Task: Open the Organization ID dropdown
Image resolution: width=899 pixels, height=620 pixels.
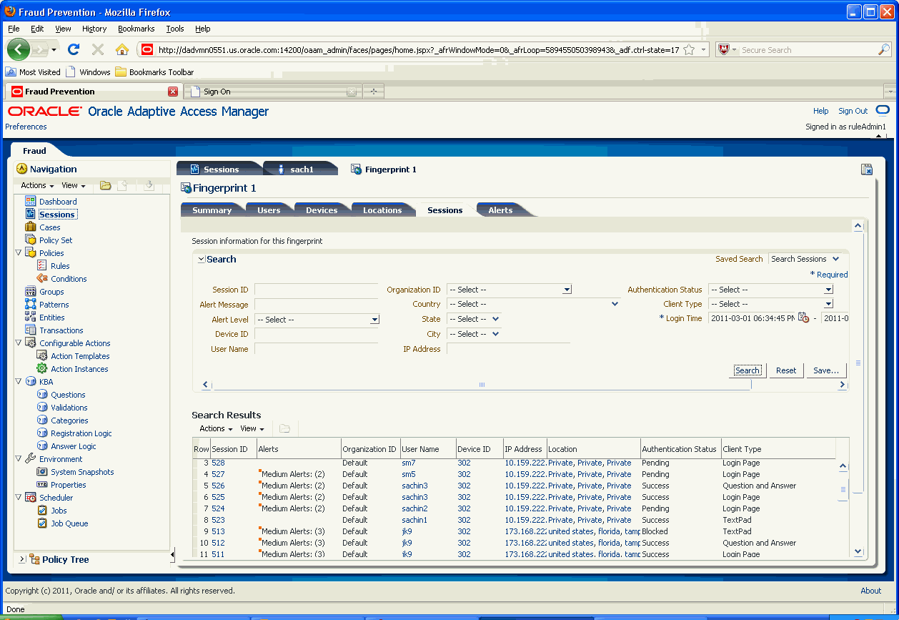Action: point(568,289)
